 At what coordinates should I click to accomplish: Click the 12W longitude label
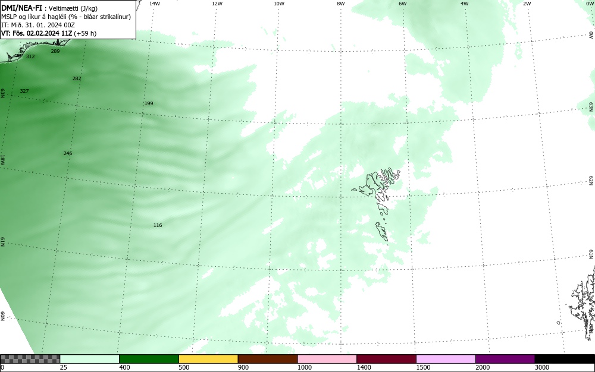click(217, 4)
